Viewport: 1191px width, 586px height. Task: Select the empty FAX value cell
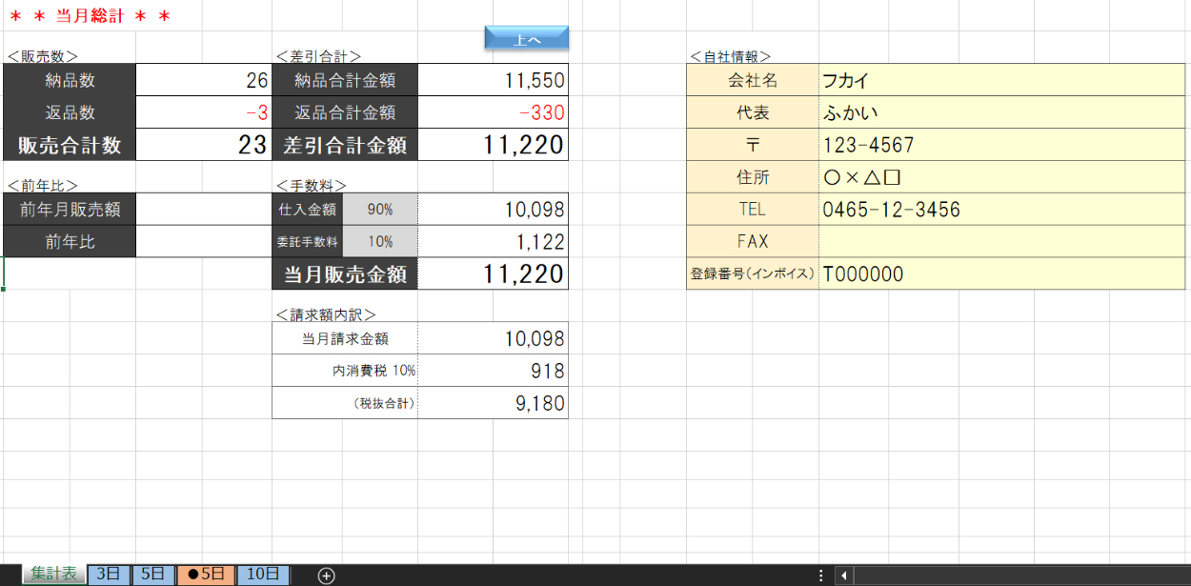click(1000, 242)
